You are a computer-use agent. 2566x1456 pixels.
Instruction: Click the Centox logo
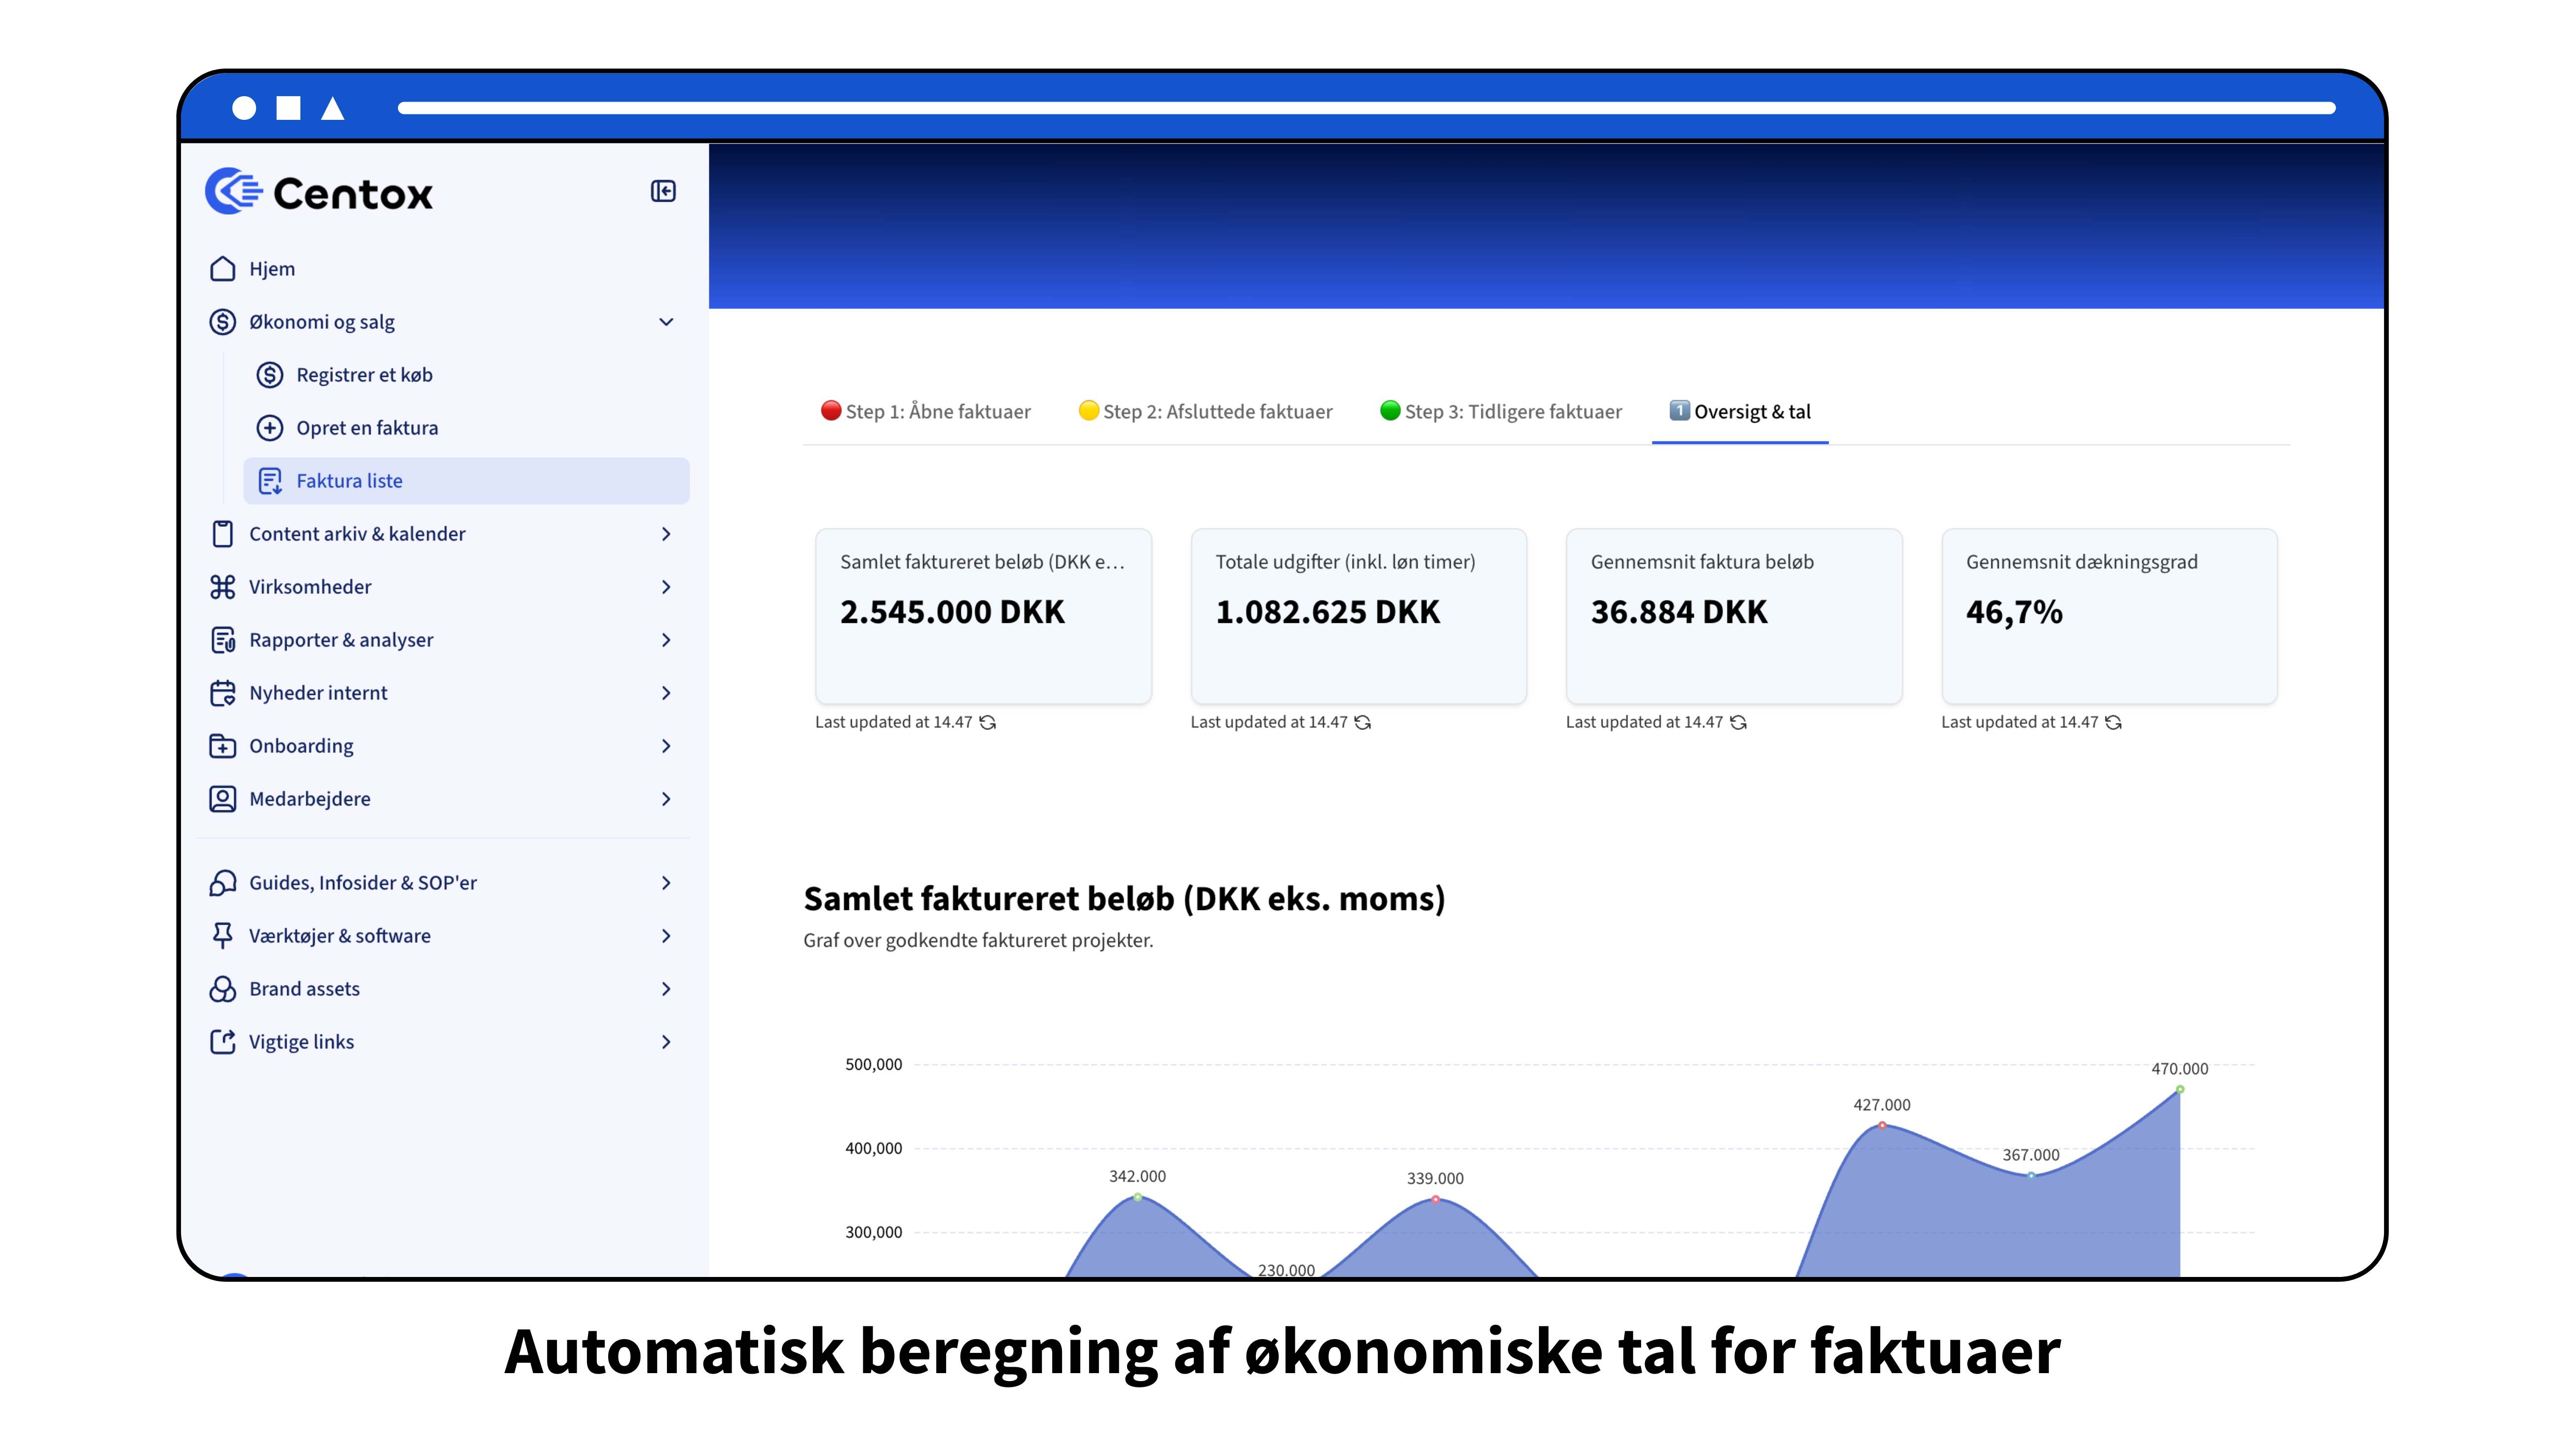[x=319, y=192]
